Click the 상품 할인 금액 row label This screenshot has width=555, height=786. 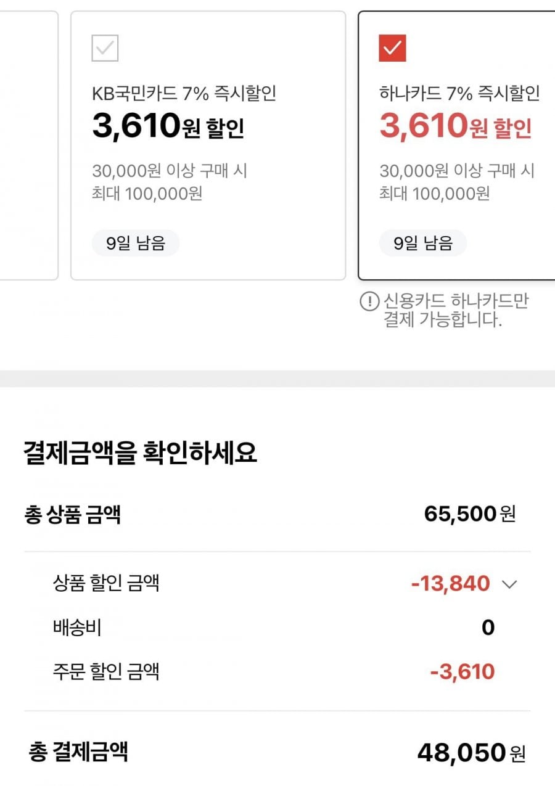point(106,583)
